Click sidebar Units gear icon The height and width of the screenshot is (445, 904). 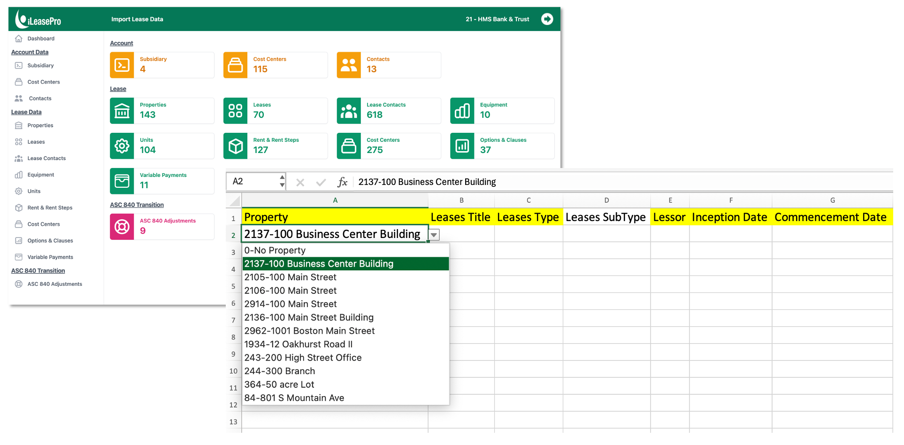19,191
